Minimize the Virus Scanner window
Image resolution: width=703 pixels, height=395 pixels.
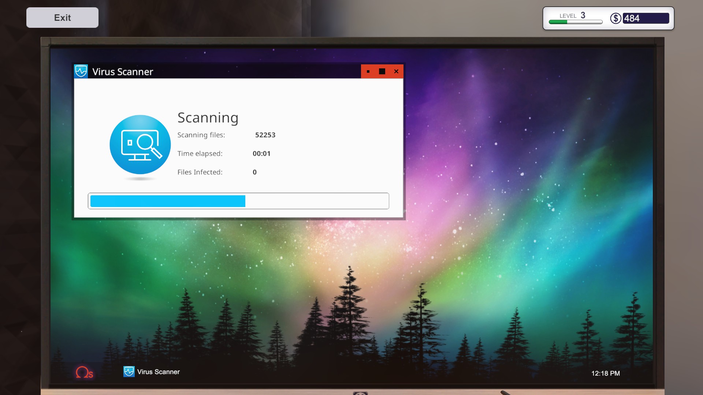[x=368, y=71]
